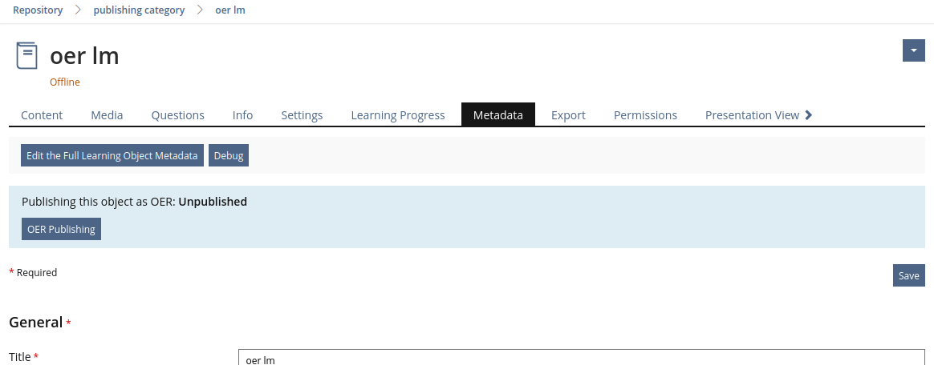Open the Info tab

tap(242, 114)
